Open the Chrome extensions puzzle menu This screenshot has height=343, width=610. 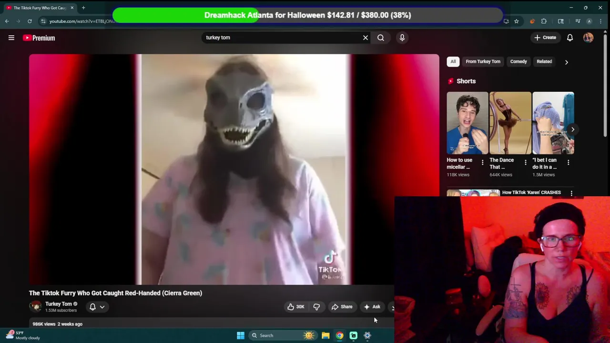(544, 21)
